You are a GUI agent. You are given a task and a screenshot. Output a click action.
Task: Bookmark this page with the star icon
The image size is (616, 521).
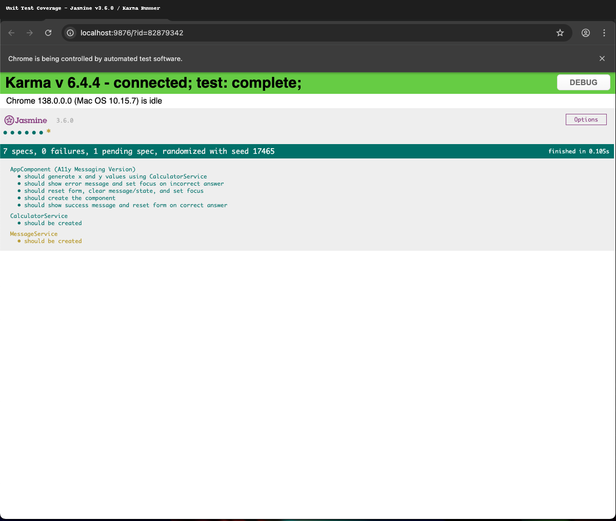(x=560, y=33)
